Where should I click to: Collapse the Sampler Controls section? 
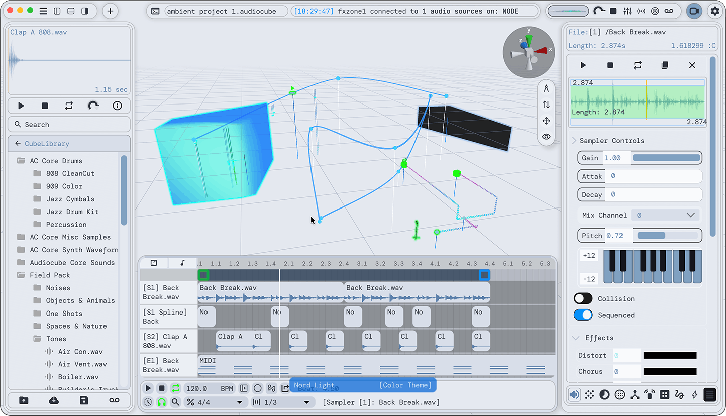click(574, 141)
